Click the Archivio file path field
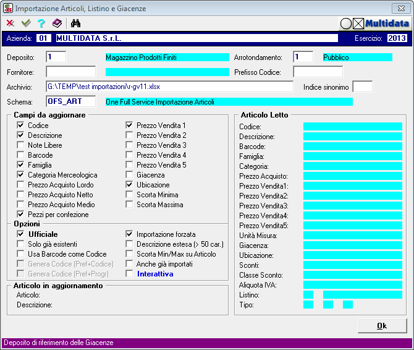The height and width of the screenshot is (350, 414). click(169, 87)
